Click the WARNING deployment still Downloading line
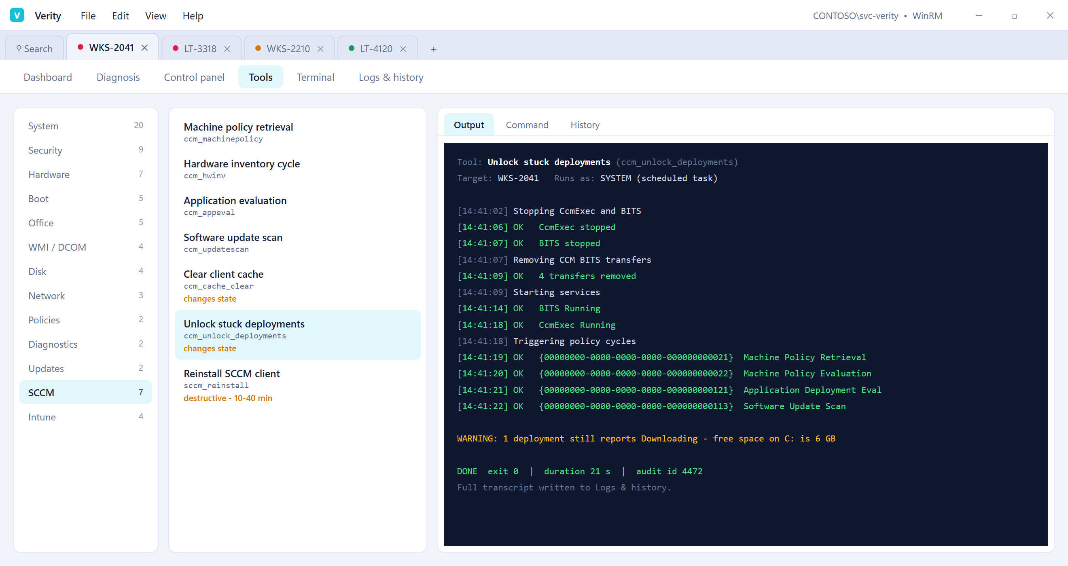The image size is (1068, 566). (x=646, y=438)
